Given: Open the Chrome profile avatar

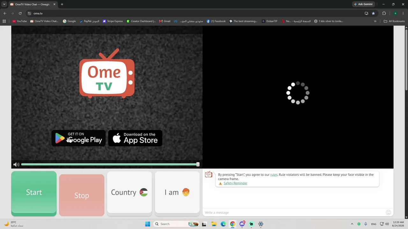Looking at the screenshot, I should 395,13.
